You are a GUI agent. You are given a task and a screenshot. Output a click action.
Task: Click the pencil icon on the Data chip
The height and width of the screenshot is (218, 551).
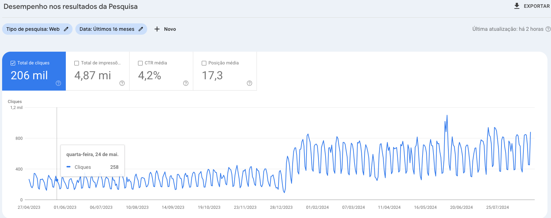(x=140, y=29)
